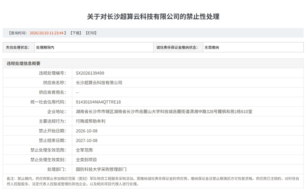This screenshot has width=307, height=191.
Task: Select supplier name 长沙超算云科技有限公司 in table
Action: click(99, 83)
